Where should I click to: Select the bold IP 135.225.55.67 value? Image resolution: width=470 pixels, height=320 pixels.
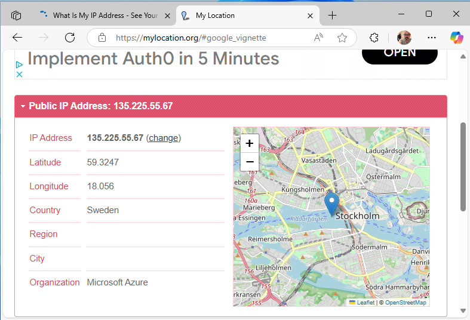(x=115, y=138)
